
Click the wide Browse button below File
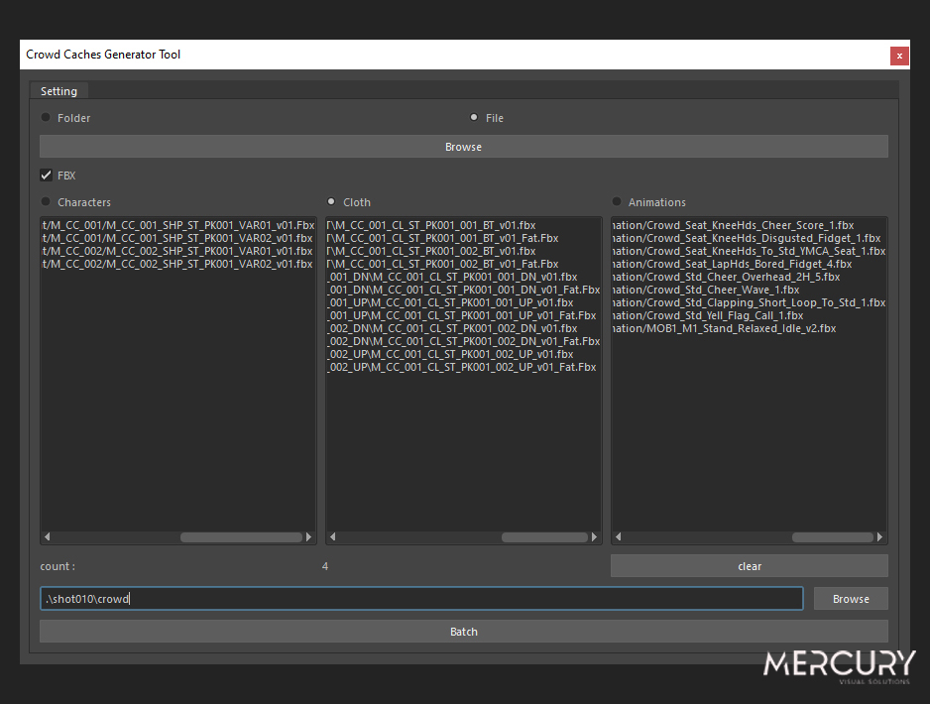pos(463,147)
